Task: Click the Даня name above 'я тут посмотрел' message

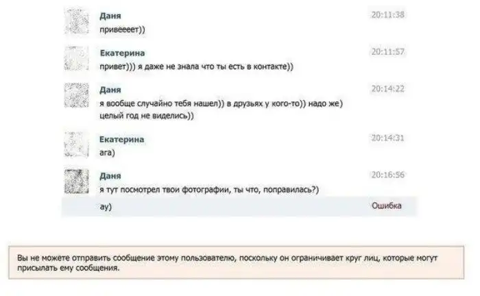Action: pos(110,176)
